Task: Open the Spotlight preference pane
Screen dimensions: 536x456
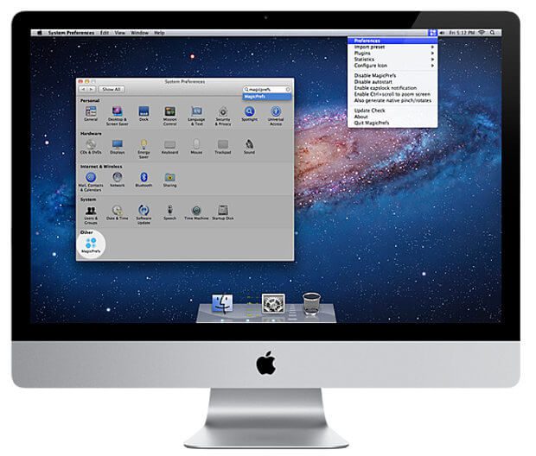Action: [249, 114]
